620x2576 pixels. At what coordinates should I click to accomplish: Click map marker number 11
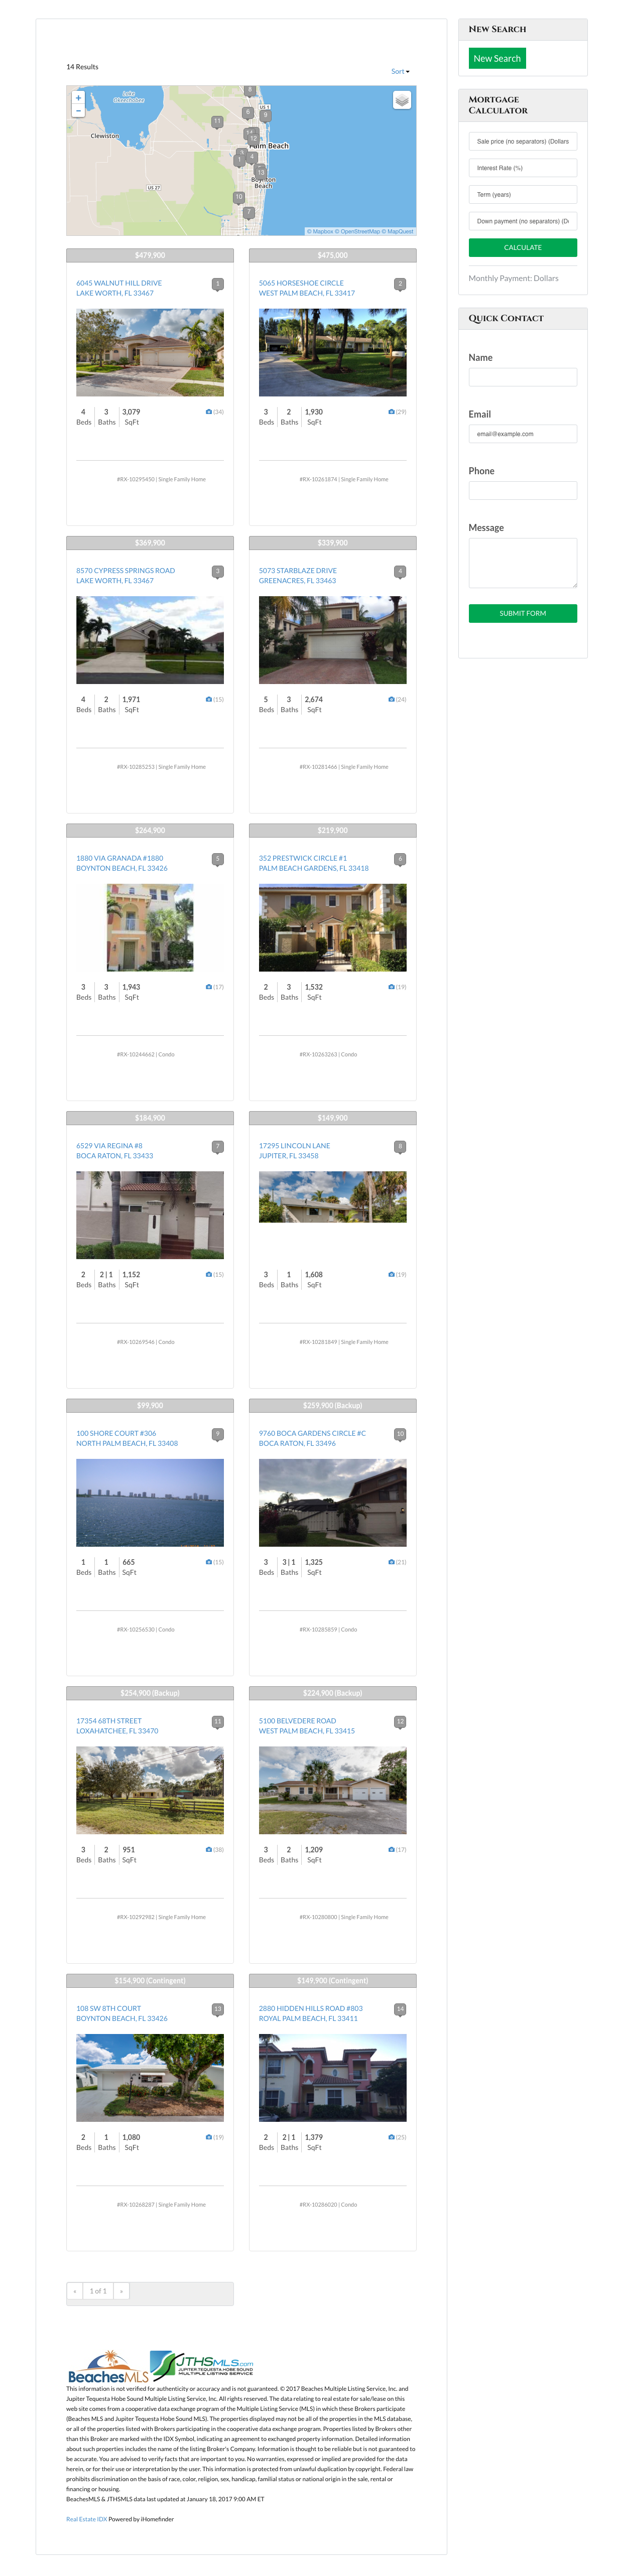(x=217, y=121)
